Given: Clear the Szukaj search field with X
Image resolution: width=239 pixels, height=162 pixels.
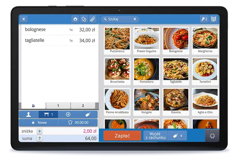Looking at the screenshot, I should [135, 19].
